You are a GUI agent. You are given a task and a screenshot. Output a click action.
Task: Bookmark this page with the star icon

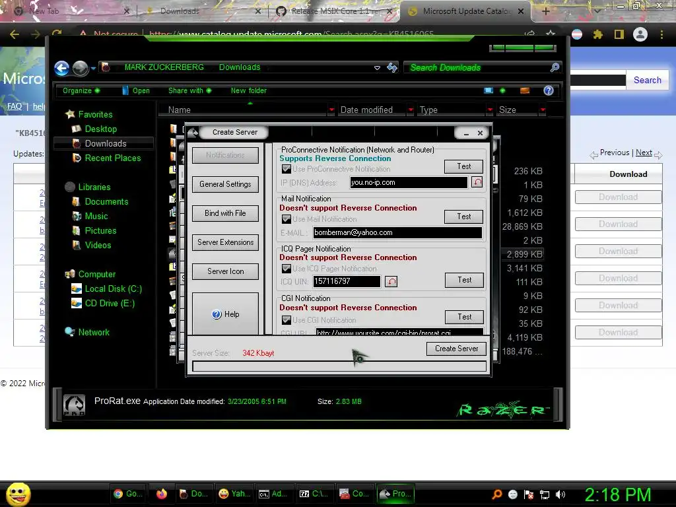tap(551, 34)
